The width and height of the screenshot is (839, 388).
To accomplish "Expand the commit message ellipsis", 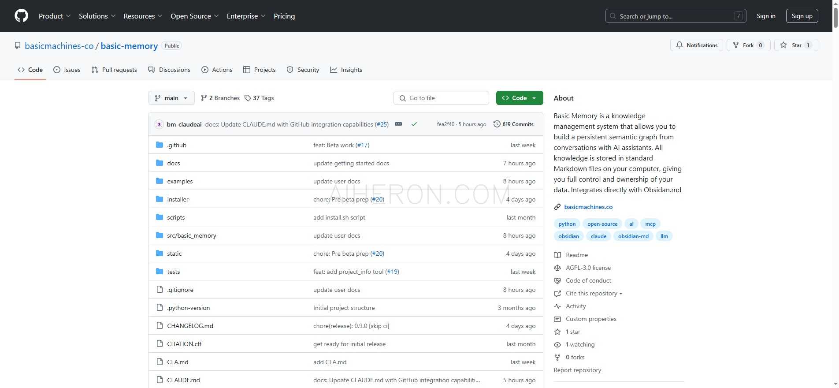I will [398, 124].
